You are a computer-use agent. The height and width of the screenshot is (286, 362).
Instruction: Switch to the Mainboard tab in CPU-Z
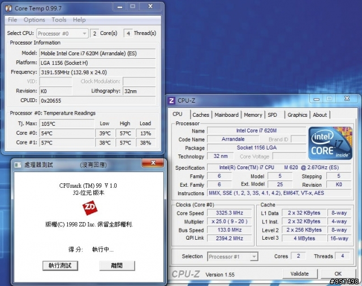(x=226, y=115)
